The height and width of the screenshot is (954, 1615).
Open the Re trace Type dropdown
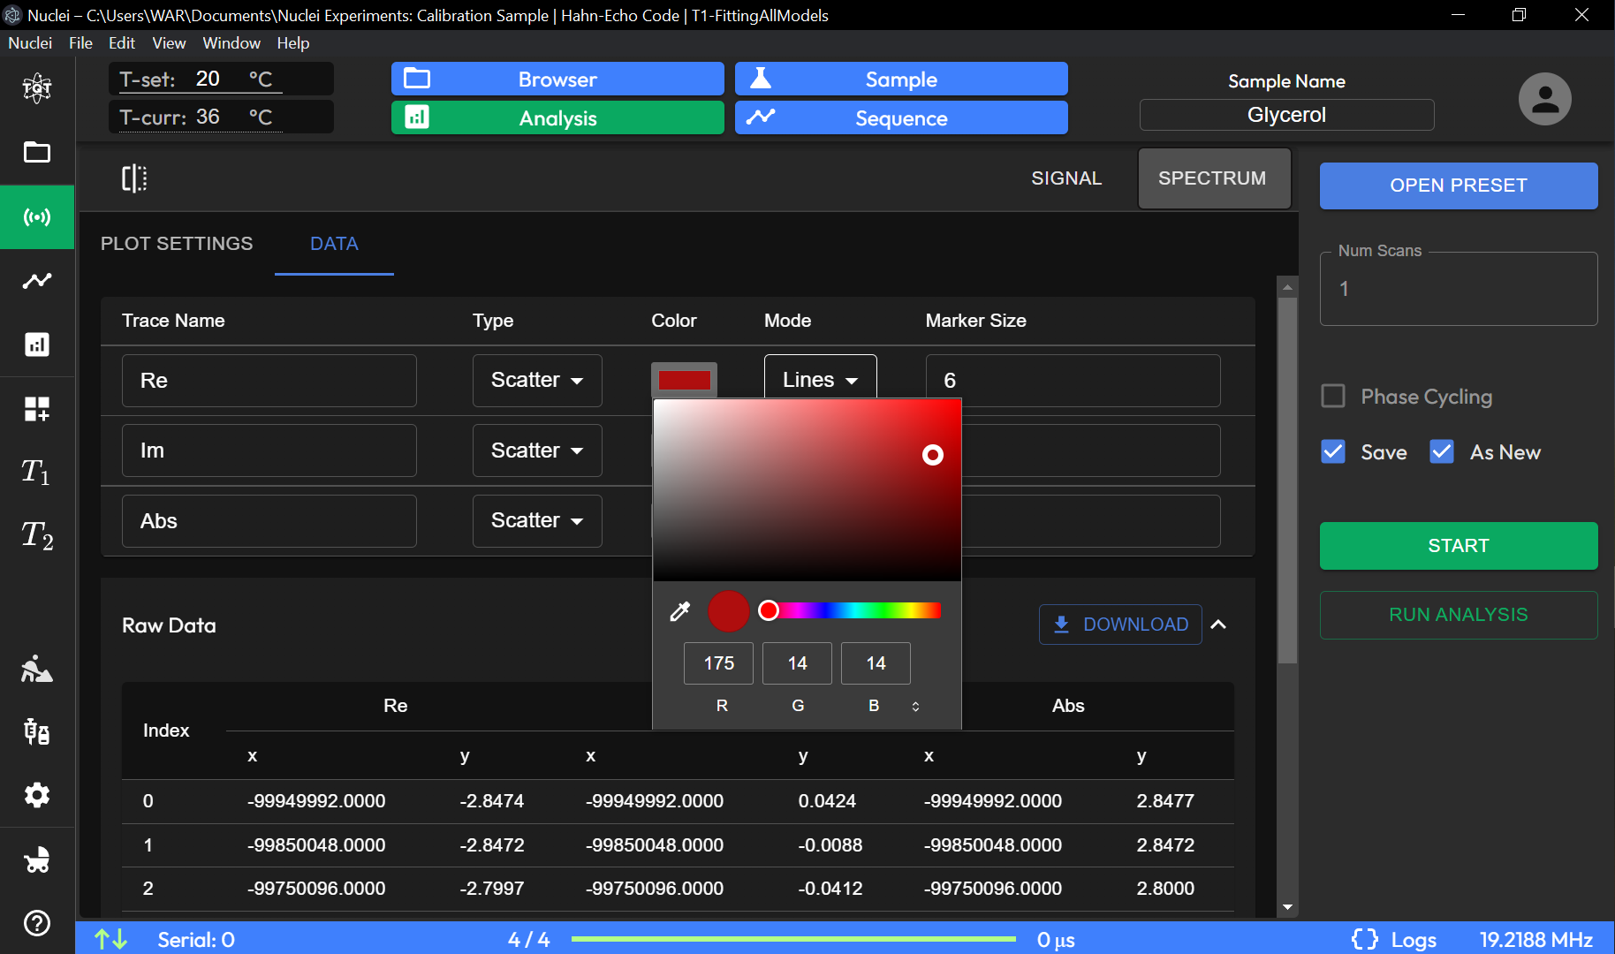tap(537, 380)
